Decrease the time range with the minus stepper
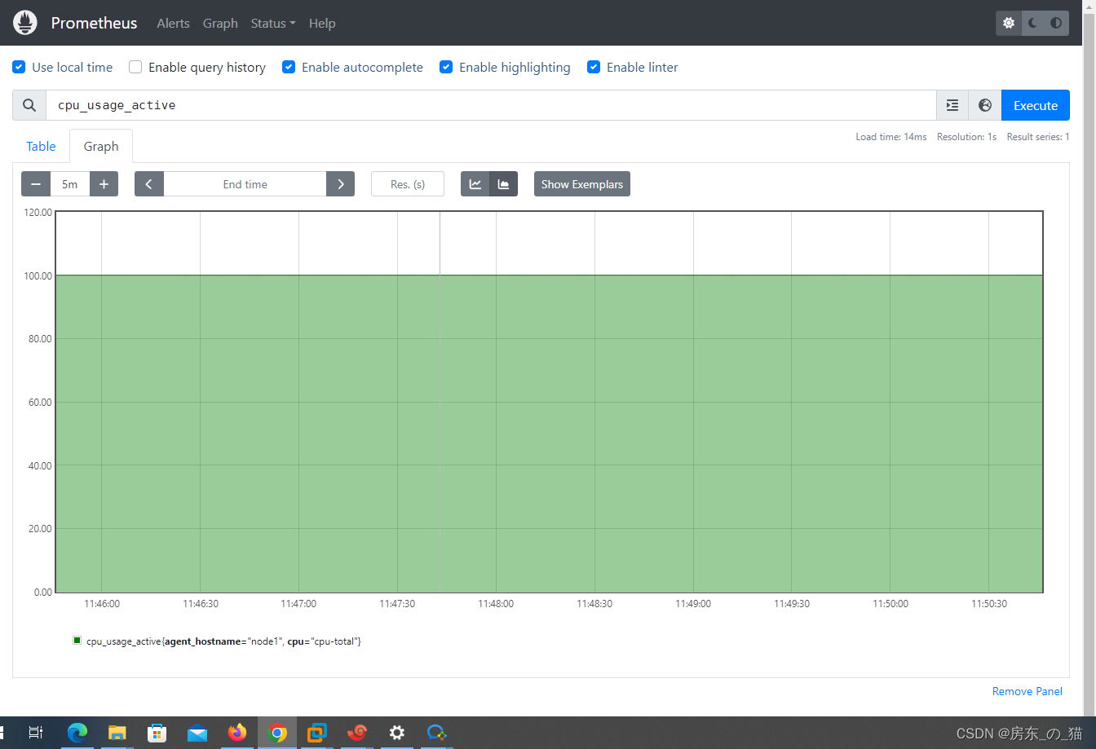Viewport: 1096px width, 749px height. (x=35, y=183)
